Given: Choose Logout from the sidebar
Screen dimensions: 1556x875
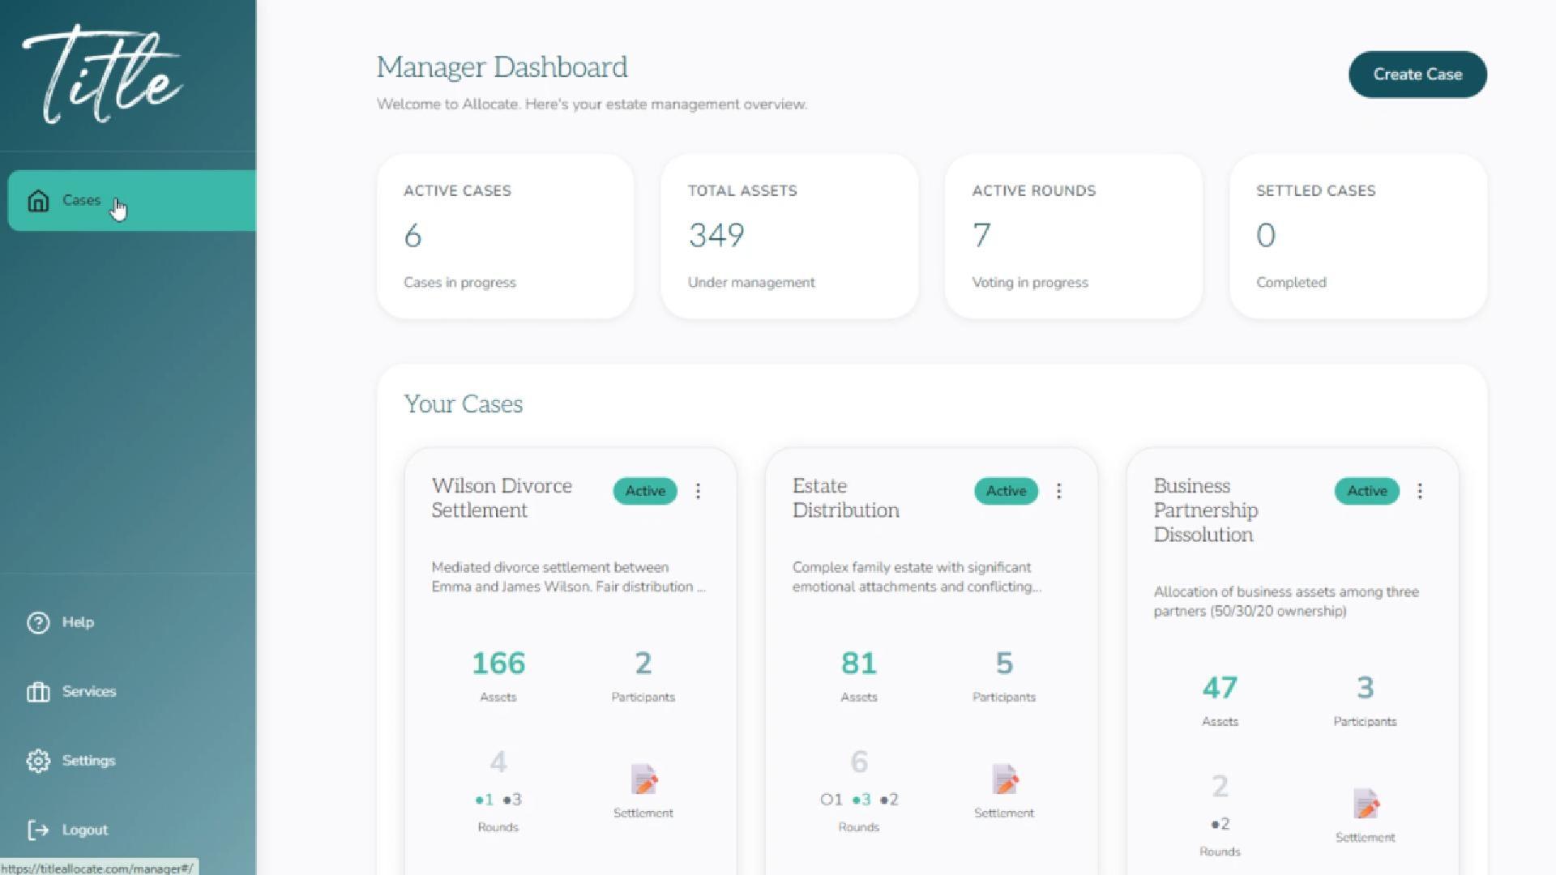Looking at the screenshot, I should point(85,829).
